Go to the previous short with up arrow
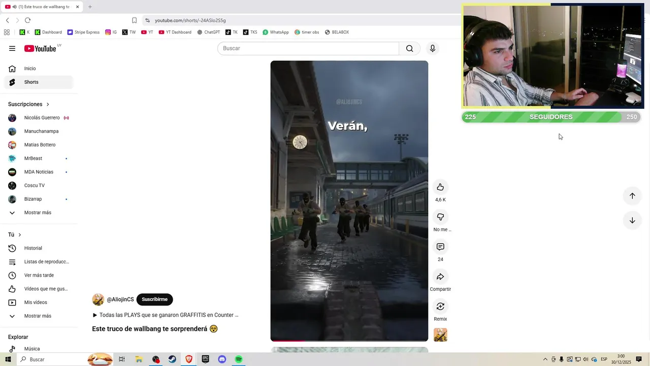This screenshot has width=650, height=366. point(632,196)
